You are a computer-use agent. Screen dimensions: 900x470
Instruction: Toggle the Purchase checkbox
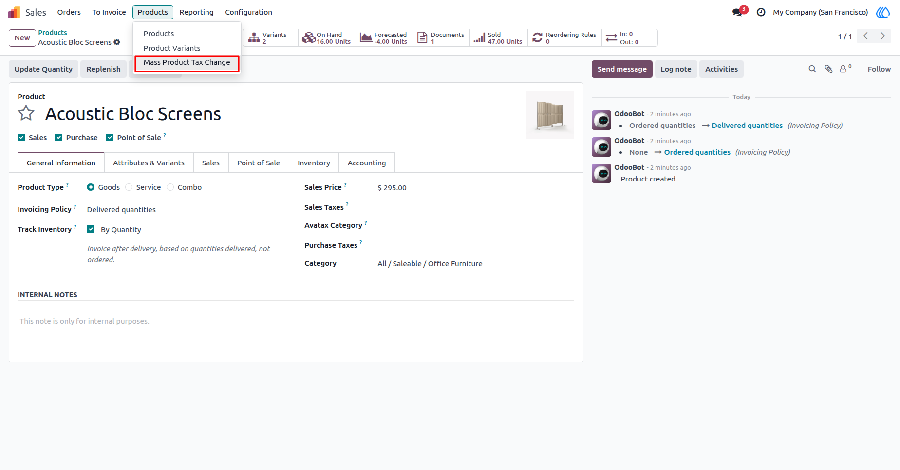[59, 138]
